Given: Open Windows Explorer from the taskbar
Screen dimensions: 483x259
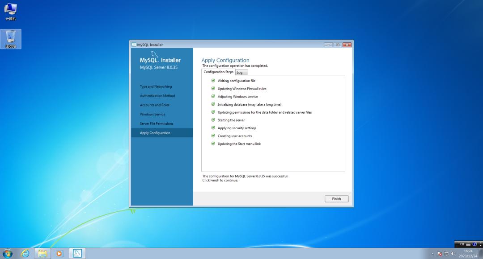Looking at the screenshot, I should pos(42,254).
